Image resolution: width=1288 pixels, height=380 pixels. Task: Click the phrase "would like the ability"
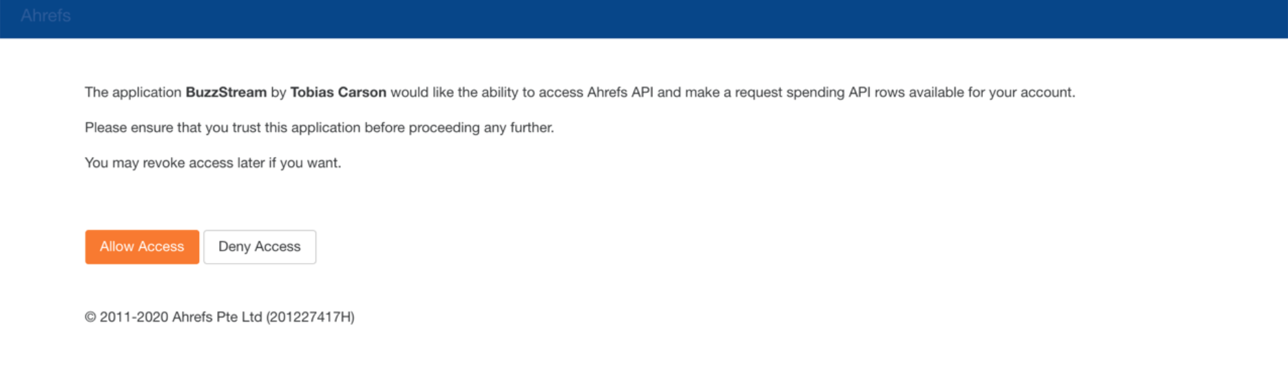454,92
